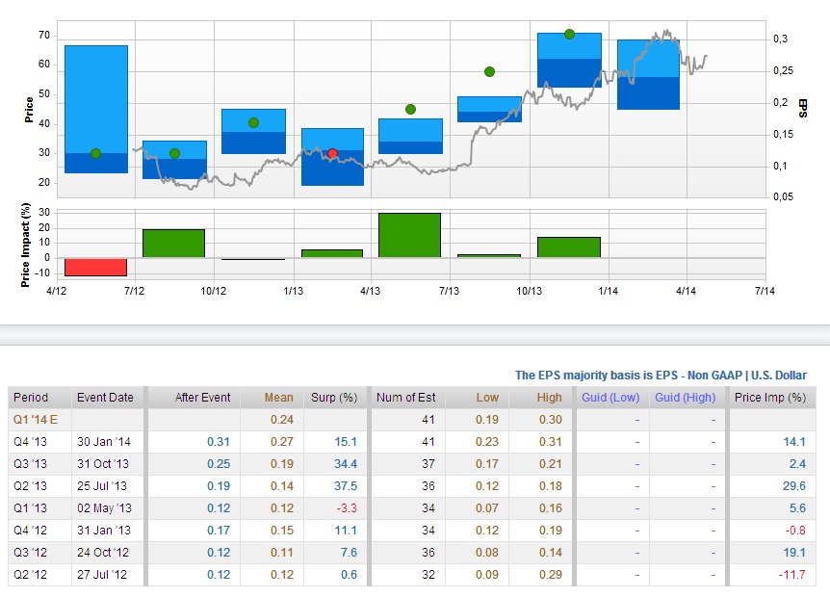The width and height of the screenshot is (830, 597).
Task: Click the Num of Est column header
Action: pos(406,398)
